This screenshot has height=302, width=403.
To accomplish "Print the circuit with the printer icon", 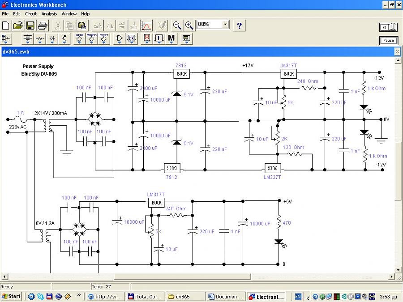I will (43, 26).
